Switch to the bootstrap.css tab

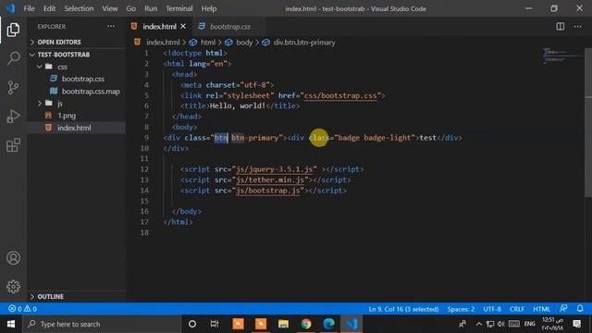(229, 27)
